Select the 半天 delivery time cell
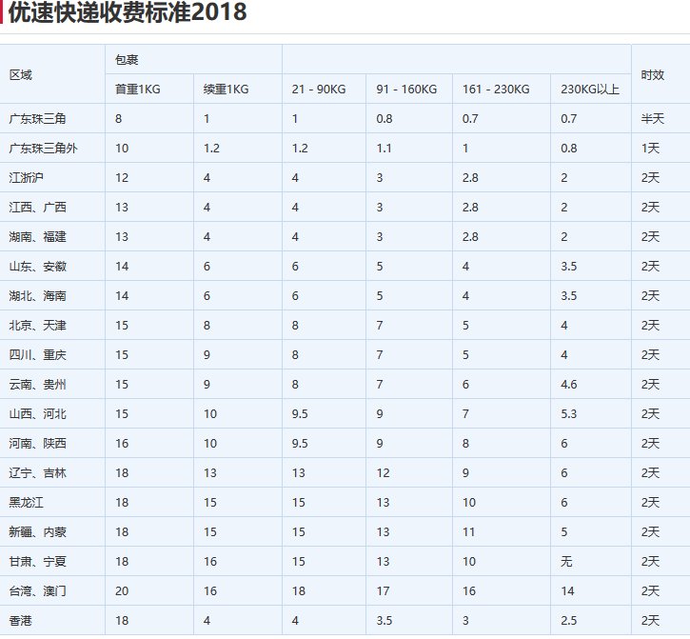The image size is (690, 639). coord(651,119)
